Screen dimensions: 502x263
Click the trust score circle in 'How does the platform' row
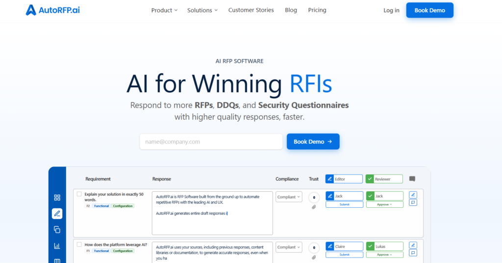(314, 247)
